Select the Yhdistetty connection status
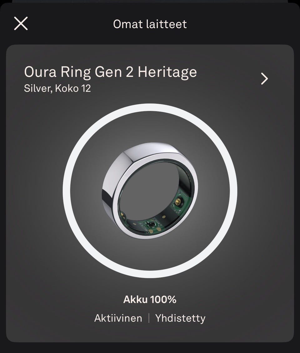Viewport: 300px width, 353px height. pos(180,318)
